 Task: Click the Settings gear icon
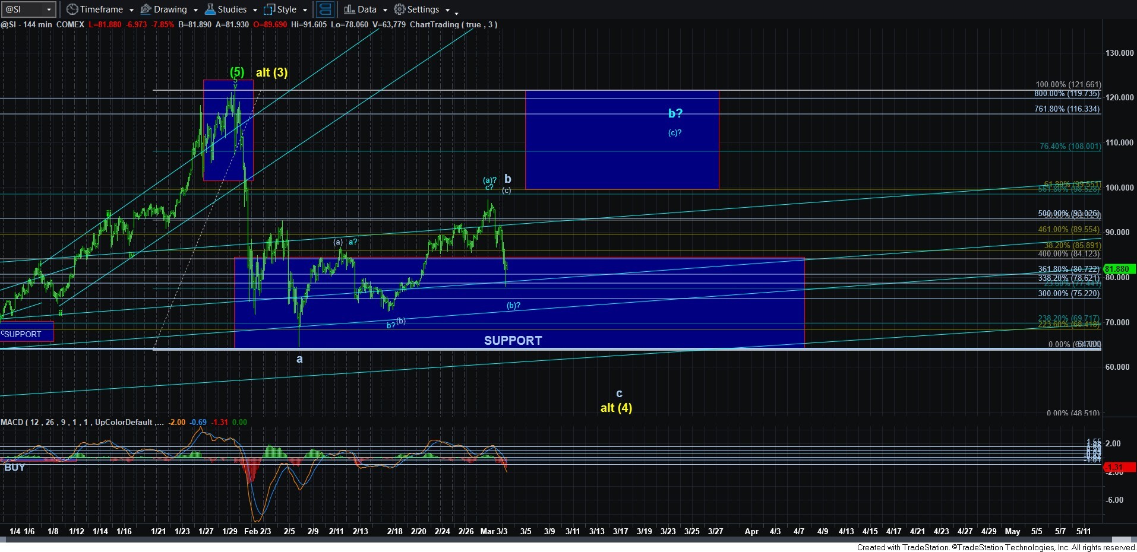click(400, 9)
